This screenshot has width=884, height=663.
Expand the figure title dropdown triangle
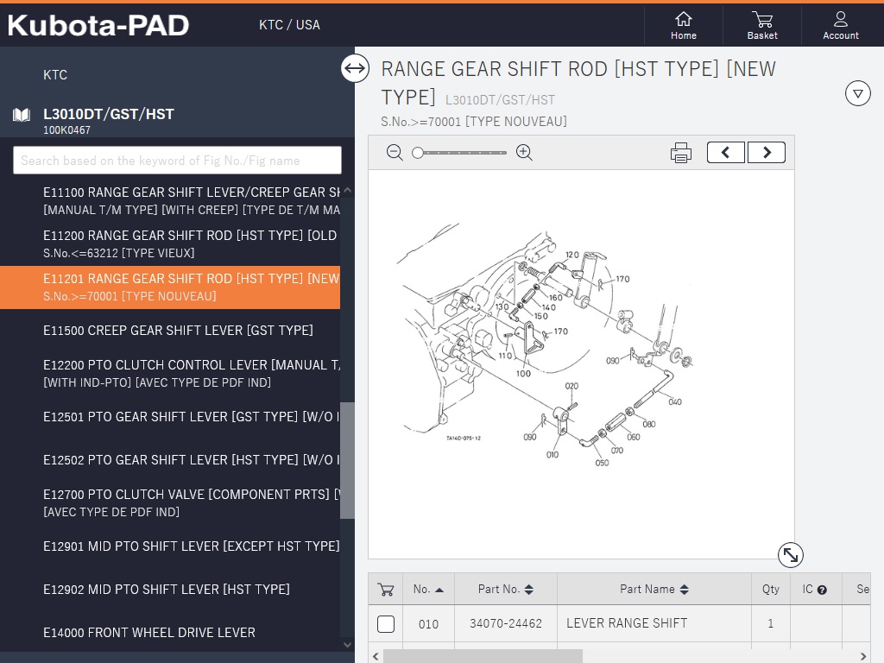point(858,93)
